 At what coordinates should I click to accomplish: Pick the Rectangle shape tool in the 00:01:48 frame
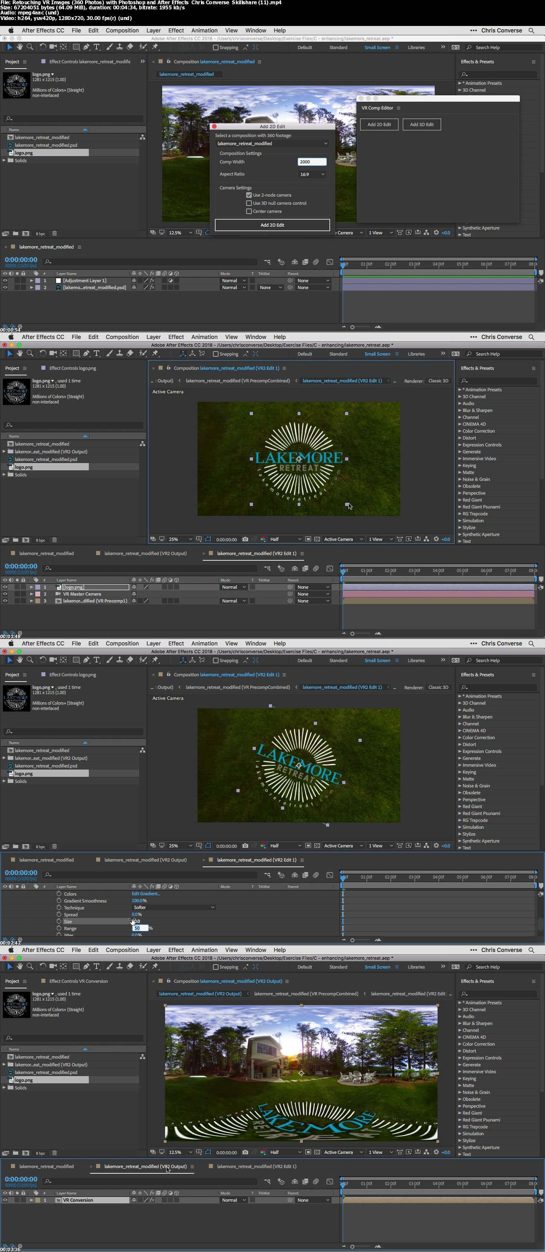click(76, 354)
